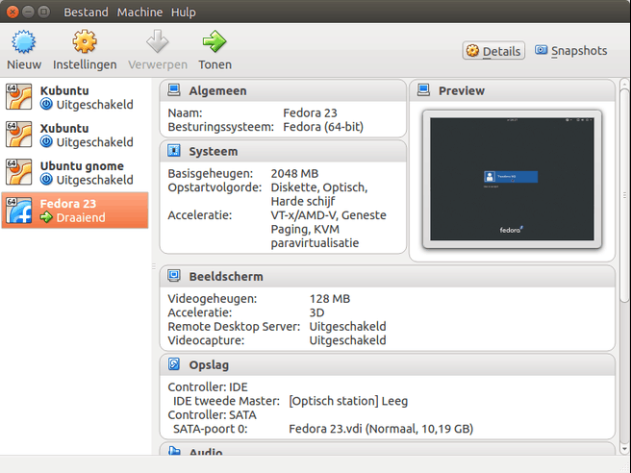Click the Fedora login preview thumbnail
631x473 pixels.
pos(512,179)
